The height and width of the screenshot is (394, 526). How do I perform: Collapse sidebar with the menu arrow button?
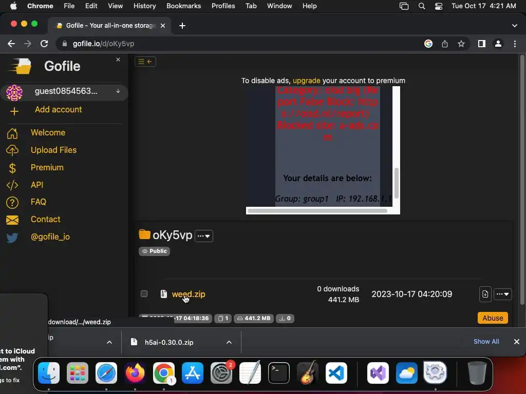(x=145, y=62)
